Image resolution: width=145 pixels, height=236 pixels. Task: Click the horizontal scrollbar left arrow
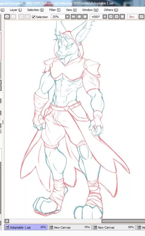tap(7, 221)
